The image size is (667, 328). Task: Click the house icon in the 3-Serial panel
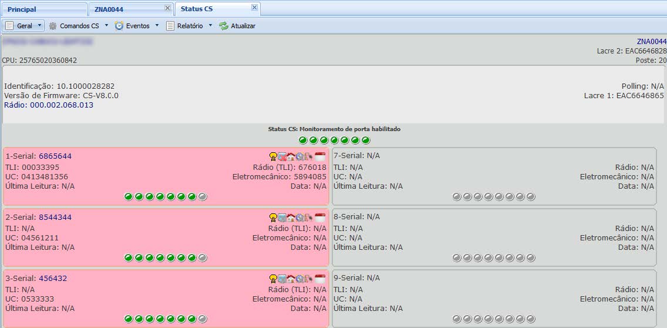291,279
